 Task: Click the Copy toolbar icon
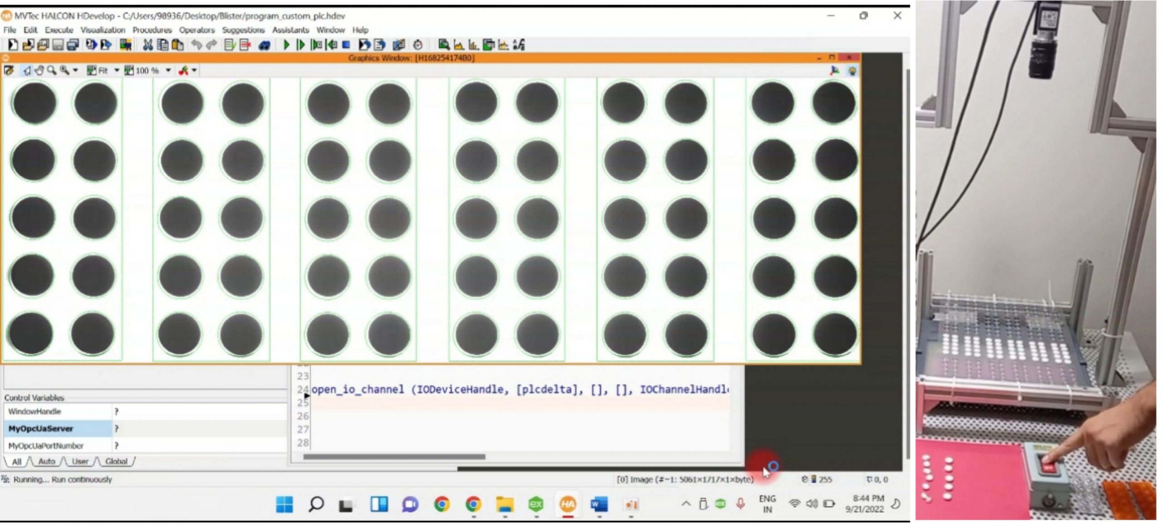click(x=162, y=45)
